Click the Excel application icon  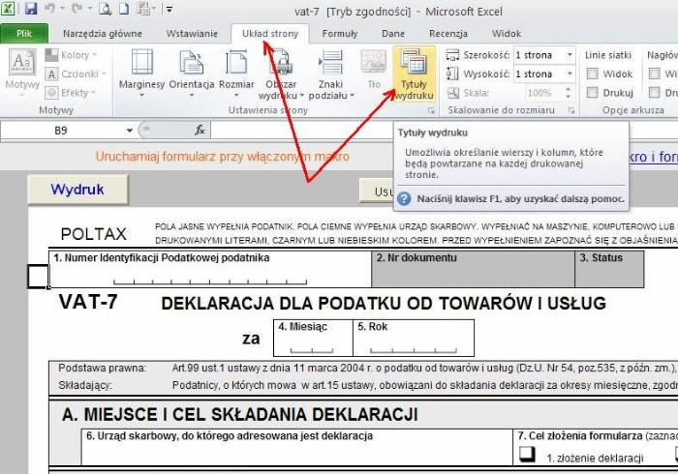[8, 8]
